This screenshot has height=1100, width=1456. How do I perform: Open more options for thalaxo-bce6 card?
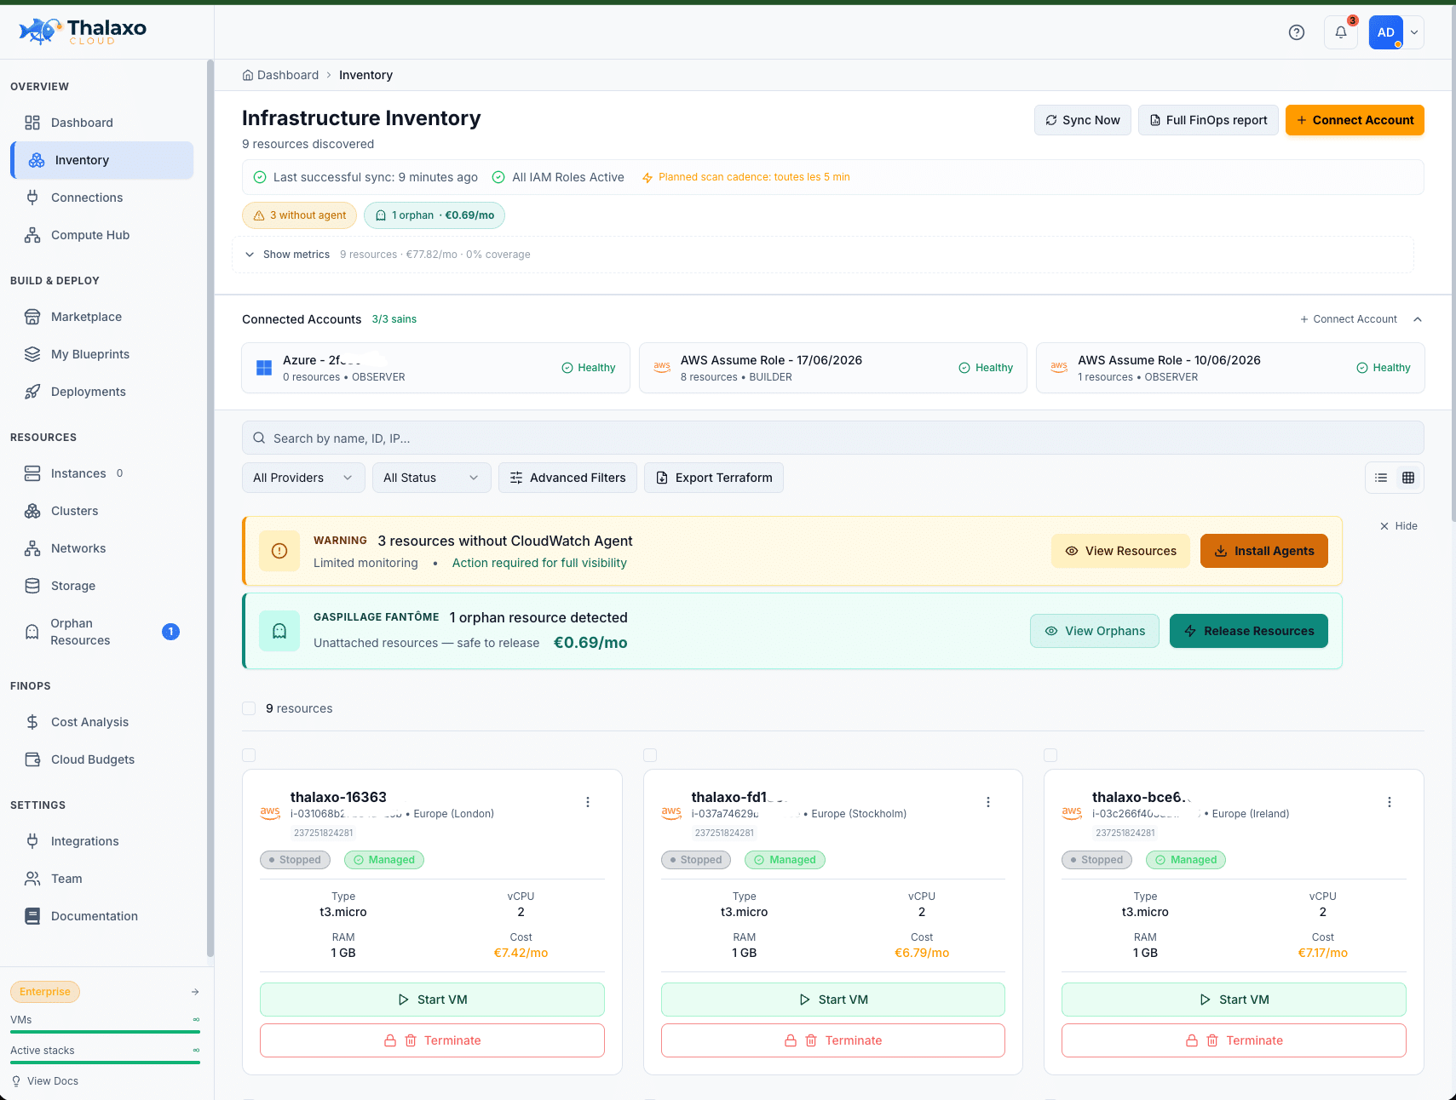click(1390, 802)
